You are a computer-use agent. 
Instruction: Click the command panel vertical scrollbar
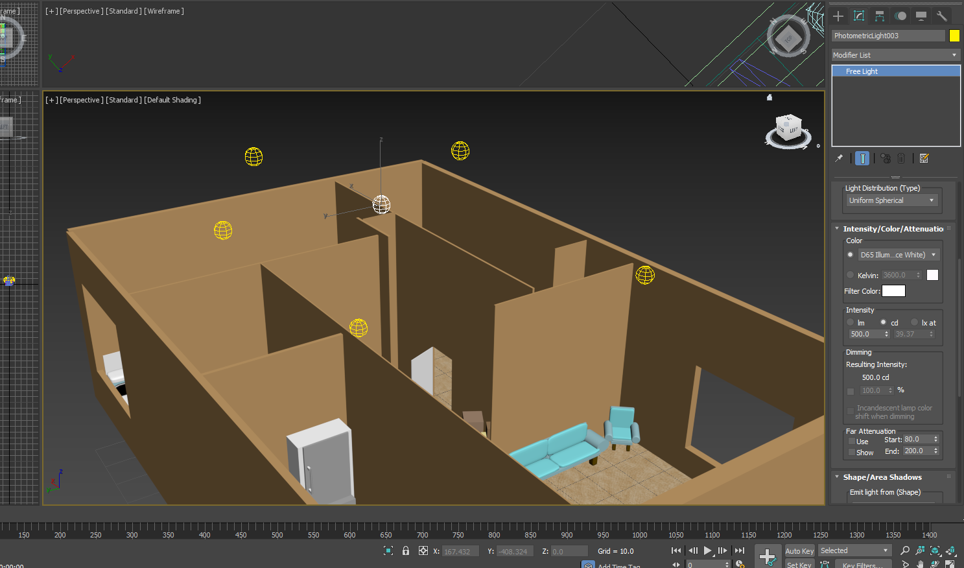point(960,327)
